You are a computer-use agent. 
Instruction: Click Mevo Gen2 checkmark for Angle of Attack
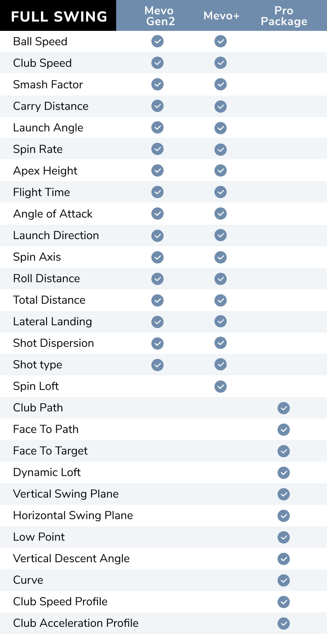[157, 214]
